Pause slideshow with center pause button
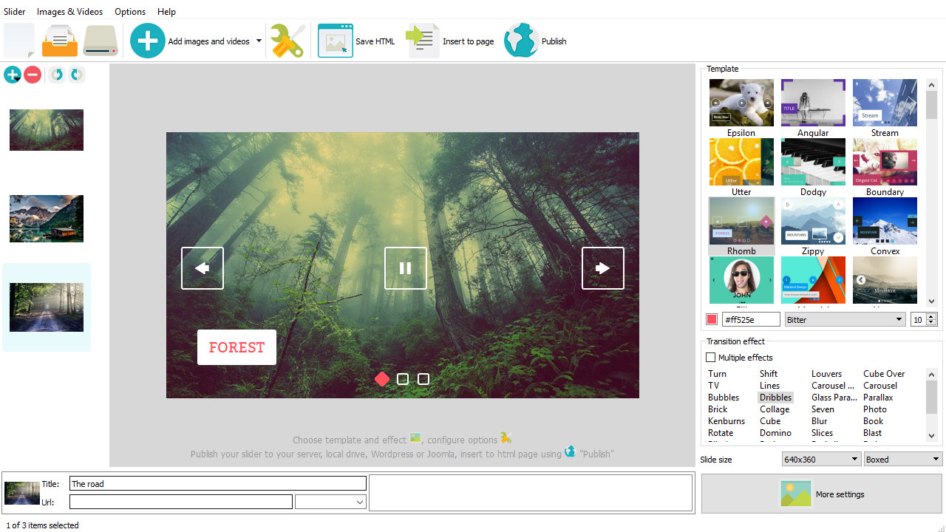This screenshot has width=946, height=532. 405,268
